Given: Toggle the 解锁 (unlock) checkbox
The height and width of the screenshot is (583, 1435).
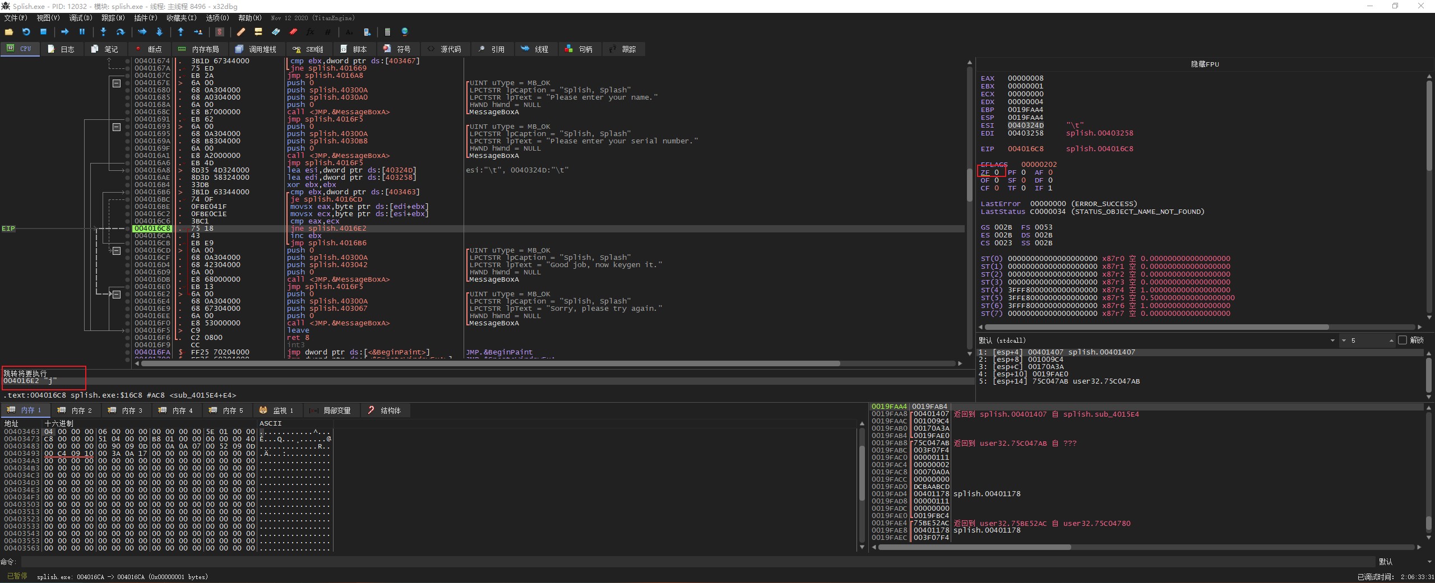Looking at the screenshot, I should click(1402, 340).
